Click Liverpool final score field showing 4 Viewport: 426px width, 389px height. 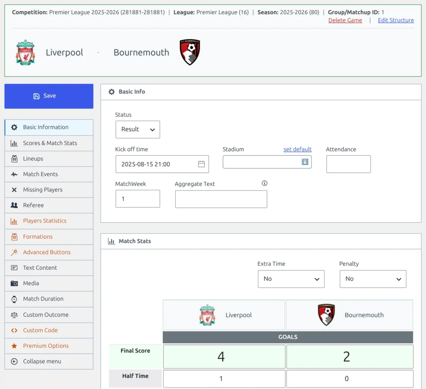point(224,357)
